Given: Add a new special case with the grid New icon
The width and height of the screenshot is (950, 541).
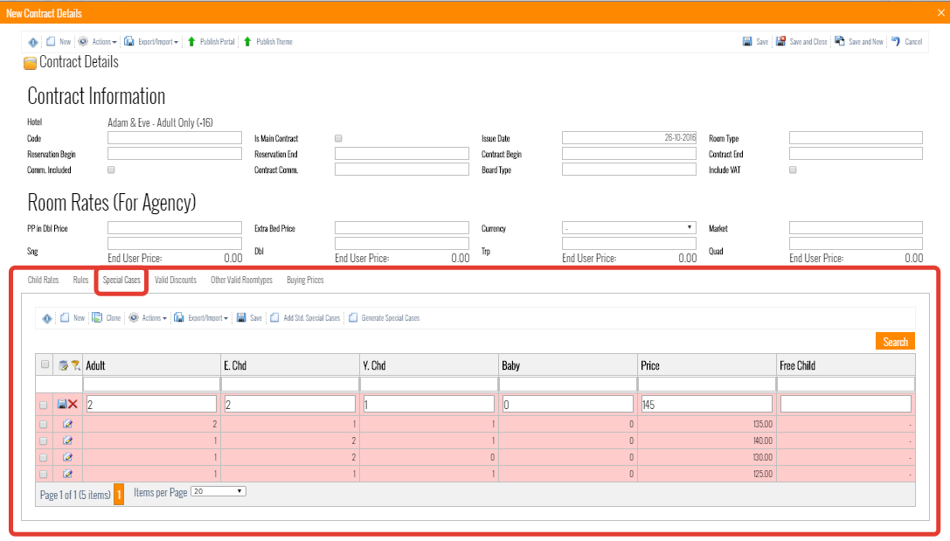Looking at the screenshot, I should [65, 318].
